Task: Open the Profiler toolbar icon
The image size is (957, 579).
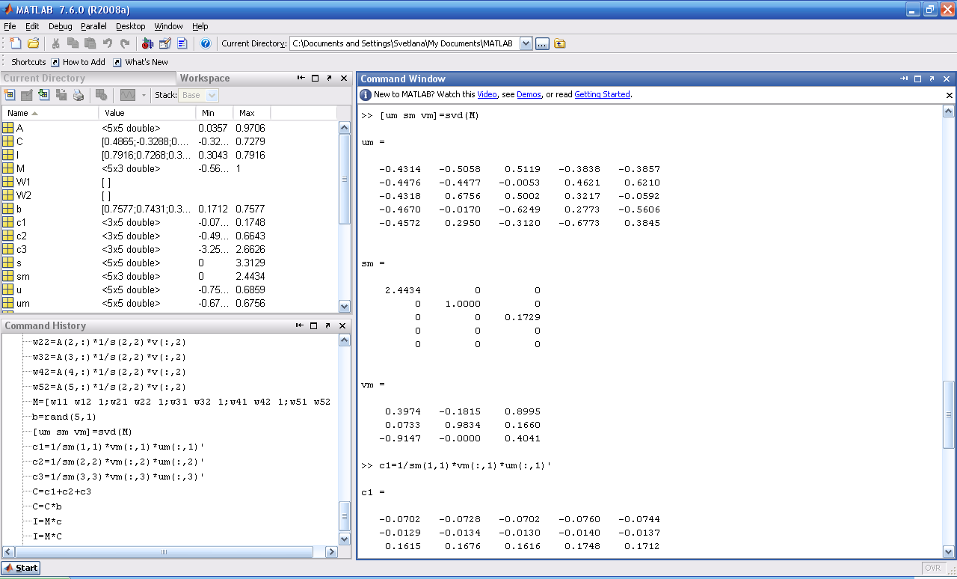Action: tap(182, 43)
